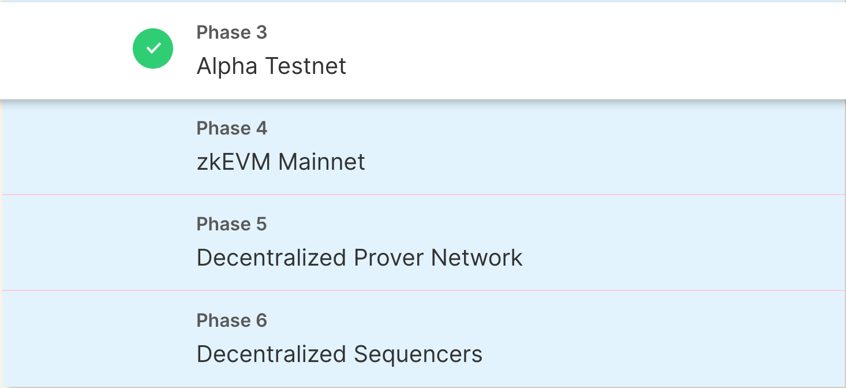846x388 pixels.
Task: Open the zkEVM Mainnet phase title
Action: pos(280,162)
